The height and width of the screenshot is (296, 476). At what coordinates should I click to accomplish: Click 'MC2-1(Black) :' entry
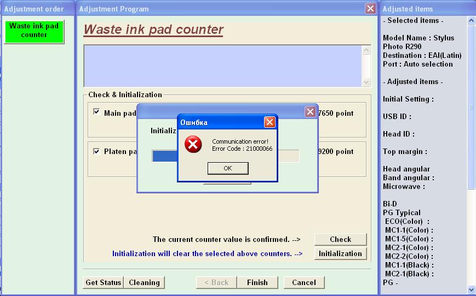click(409, 274)
